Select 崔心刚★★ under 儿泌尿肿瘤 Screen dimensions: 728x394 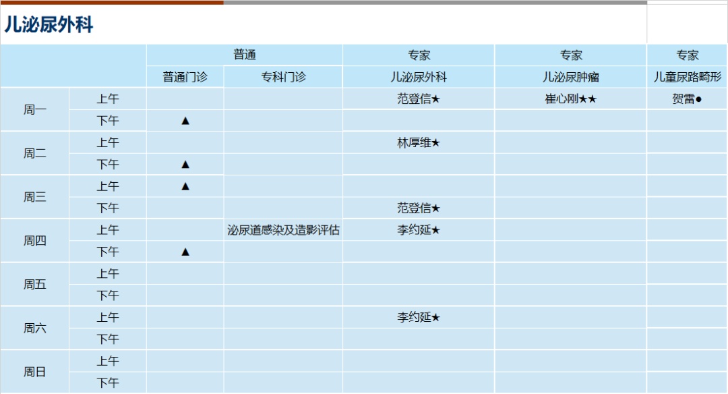point(571,99)
